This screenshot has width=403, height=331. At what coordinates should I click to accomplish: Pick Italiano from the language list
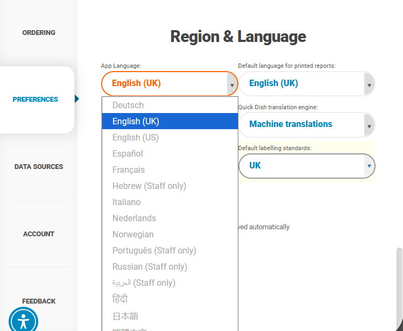(x=126, y=202)
